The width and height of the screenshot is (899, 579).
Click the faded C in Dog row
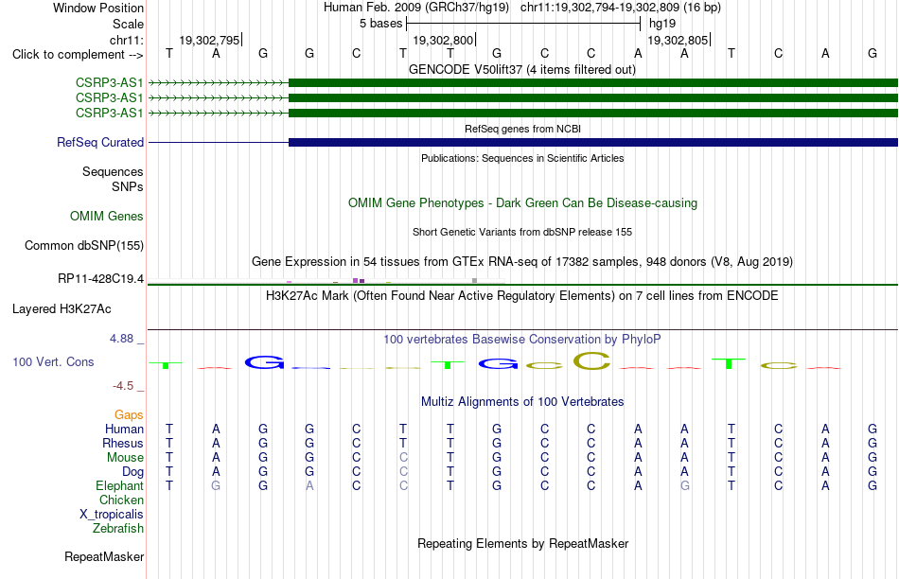(403, 472)
